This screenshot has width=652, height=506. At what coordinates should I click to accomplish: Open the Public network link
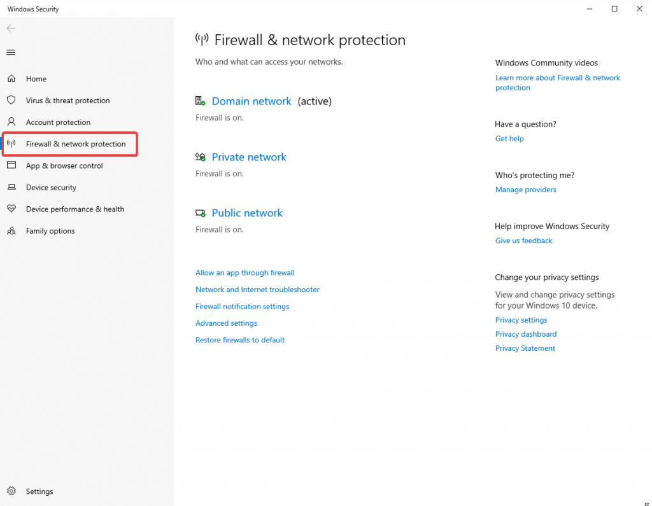[x=247, y=213]
